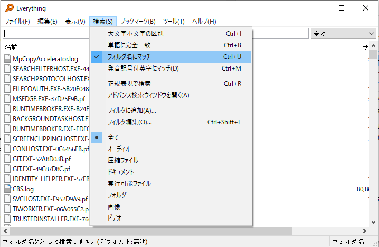Choose フィルタ編集(O)... menu item
Image resolution: width=379 pixels, height=247 pixels.
tap(170, 122)
